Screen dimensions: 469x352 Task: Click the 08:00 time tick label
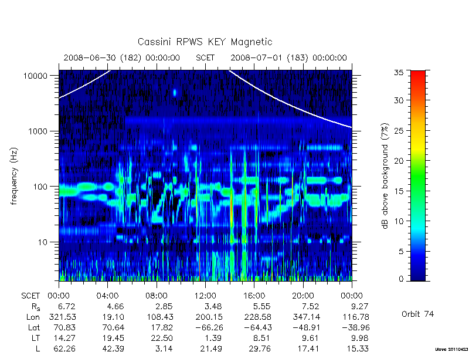click(157, 296)
